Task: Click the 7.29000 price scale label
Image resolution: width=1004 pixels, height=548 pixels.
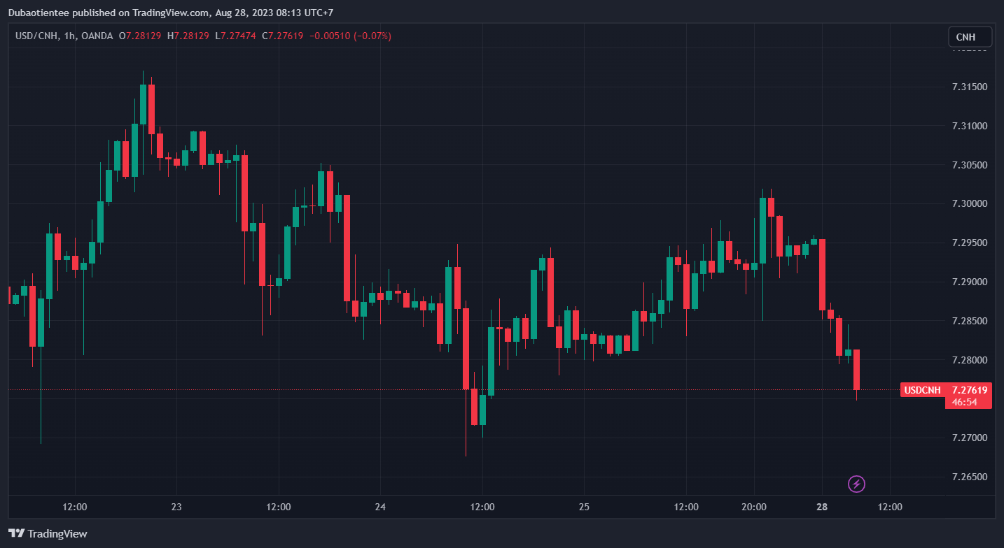Action: tap(969, 282)
